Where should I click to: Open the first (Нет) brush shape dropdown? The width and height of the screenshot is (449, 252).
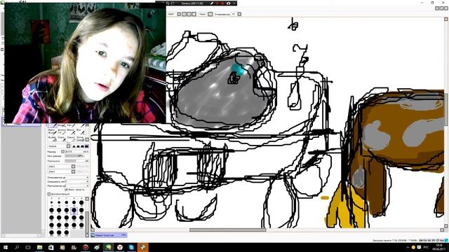coord(73,167)
